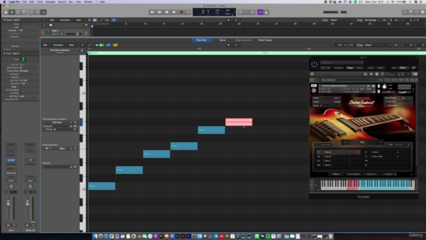Duplicate the track using header button
The image size is (426, 240).
51,25
